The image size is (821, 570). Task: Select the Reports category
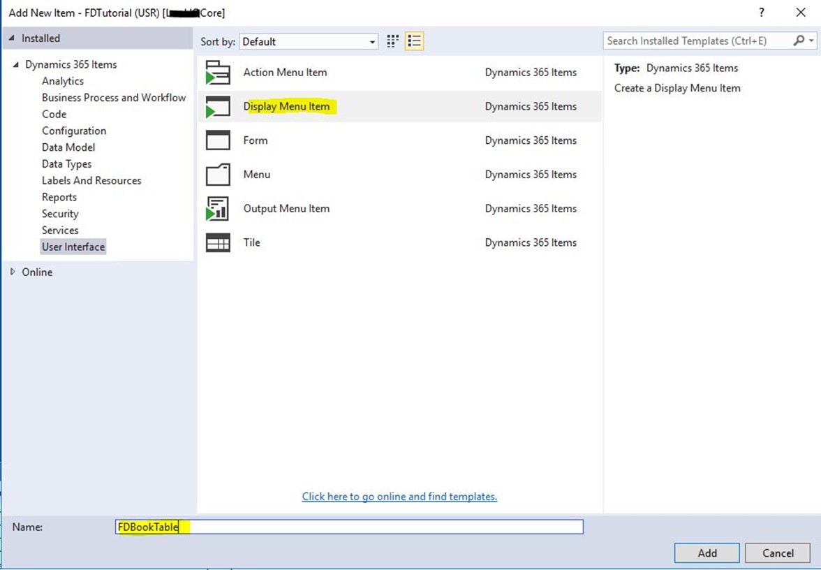click(x=59, y=198)
